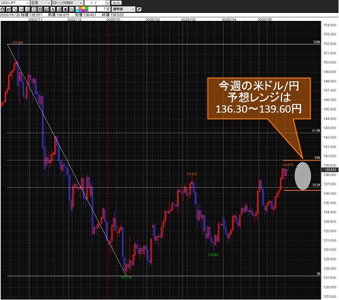This screenshot has width=339, height=300.
Task: Select the Fibonacci retracement tool icon
Action: click(x=40, y=9)
